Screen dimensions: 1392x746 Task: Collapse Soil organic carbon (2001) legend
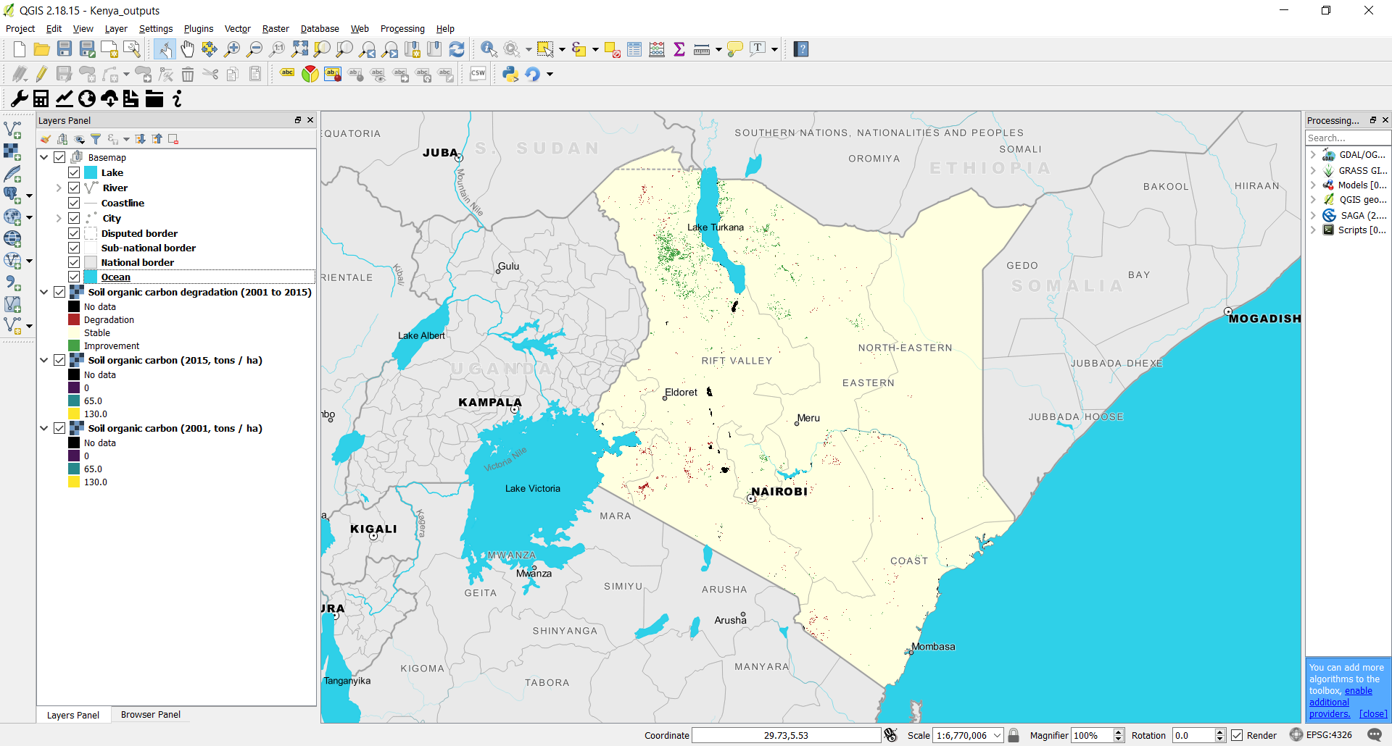pos(44,428)
